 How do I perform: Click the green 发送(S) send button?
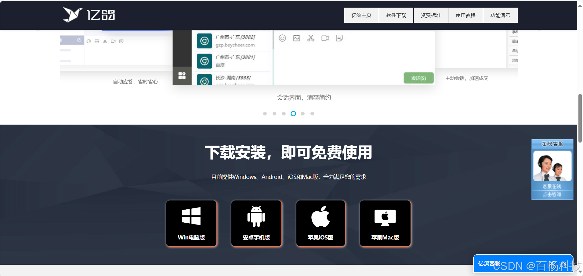pyautogui.click(x=418, y=78)
